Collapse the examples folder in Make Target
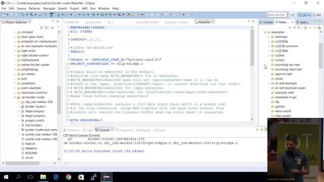 tap(265, 32)
